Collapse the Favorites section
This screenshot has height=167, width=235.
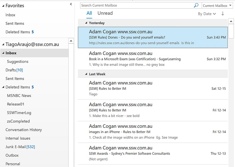(3, 6)
